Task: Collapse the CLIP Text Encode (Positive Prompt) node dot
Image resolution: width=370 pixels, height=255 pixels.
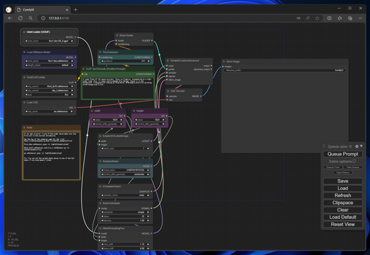Action: (x=83, y=69)
